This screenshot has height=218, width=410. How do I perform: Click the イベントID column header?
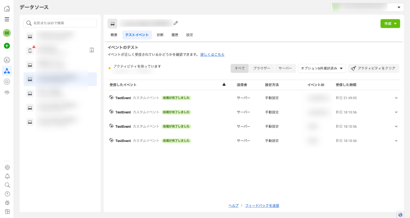coord(316,85)
